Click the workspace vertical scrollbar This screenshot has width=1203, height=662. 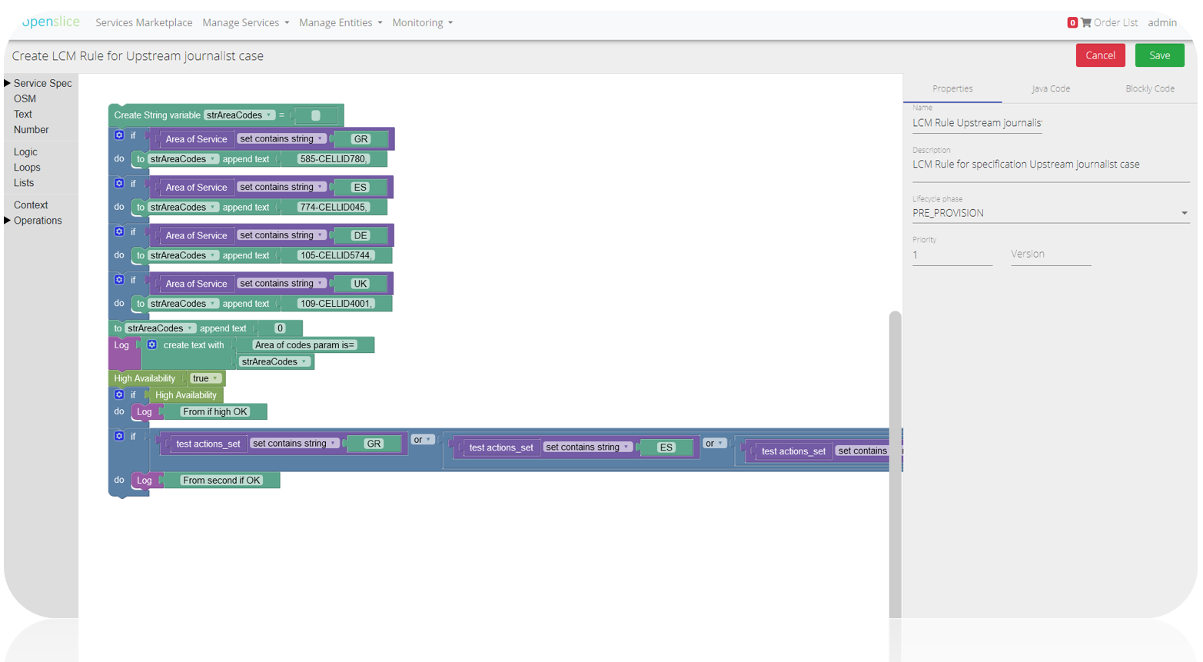(895, 461)
